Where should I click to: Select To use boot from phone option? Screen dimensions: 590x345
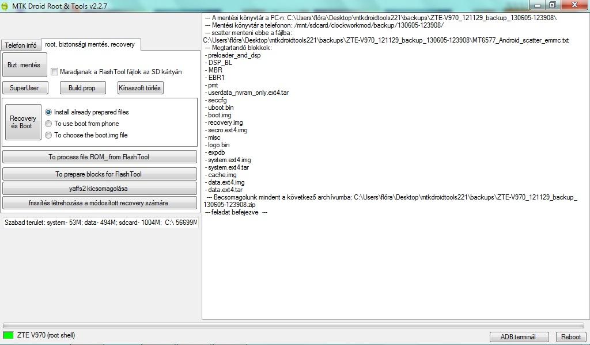click(x=82, y=124)
